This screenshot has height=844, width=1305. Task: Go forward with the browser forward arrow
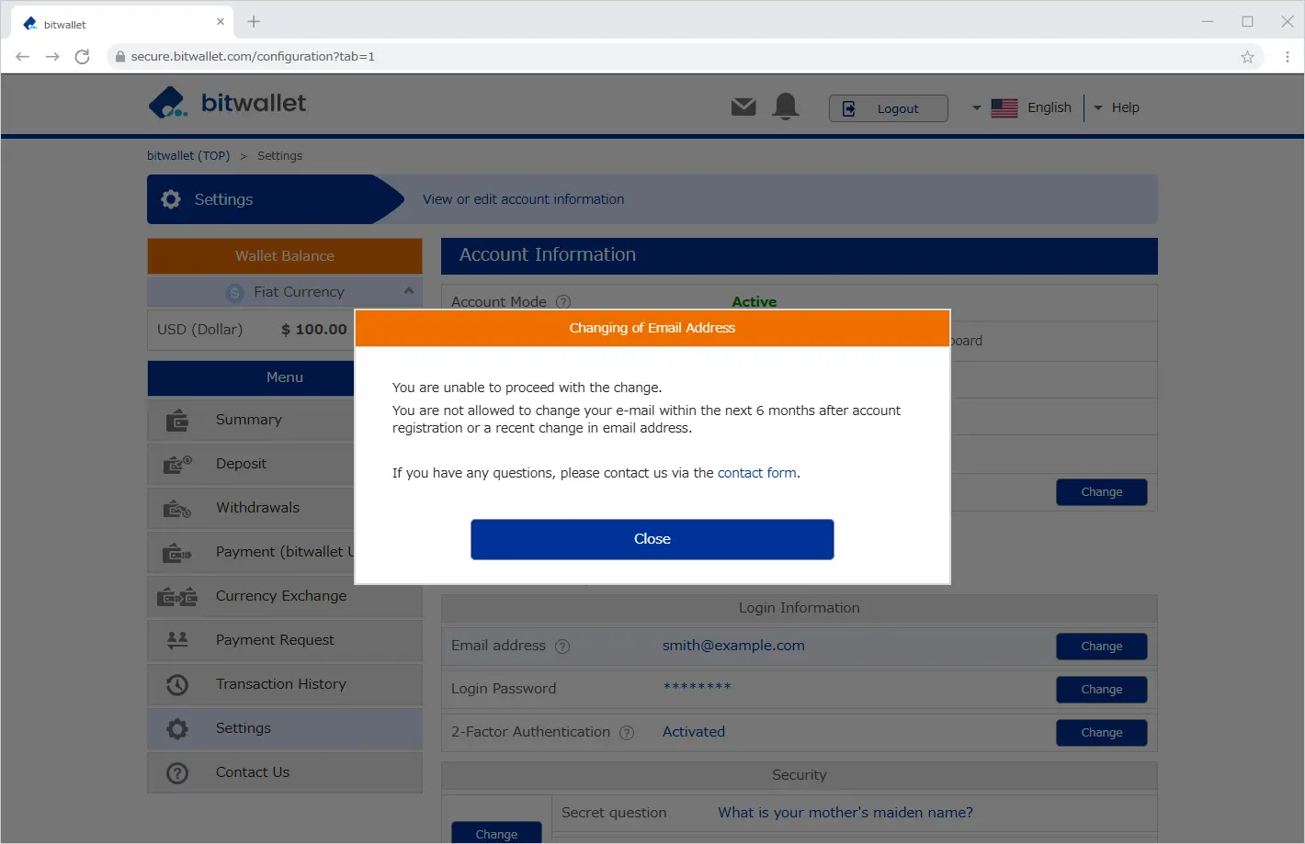pos(52,57)
